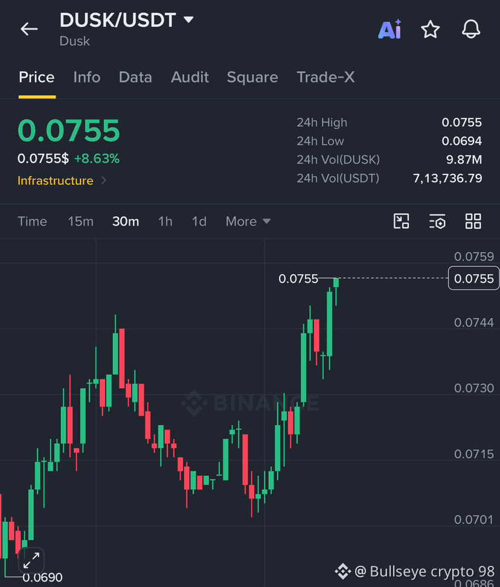This screenshot has width=500, height=587.
Task: Switch to the Data tab
Action: click(x=135, y=77)
